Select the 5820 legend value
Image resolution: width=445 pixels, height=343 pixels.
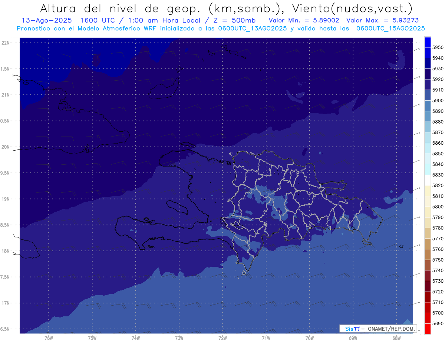438,185
